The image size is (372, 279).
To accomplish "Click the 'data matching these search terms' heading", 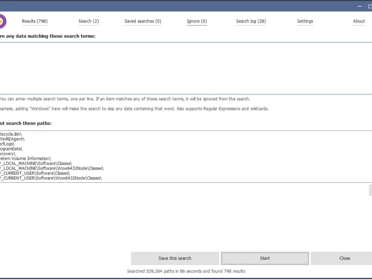I will tap(48, 36).
